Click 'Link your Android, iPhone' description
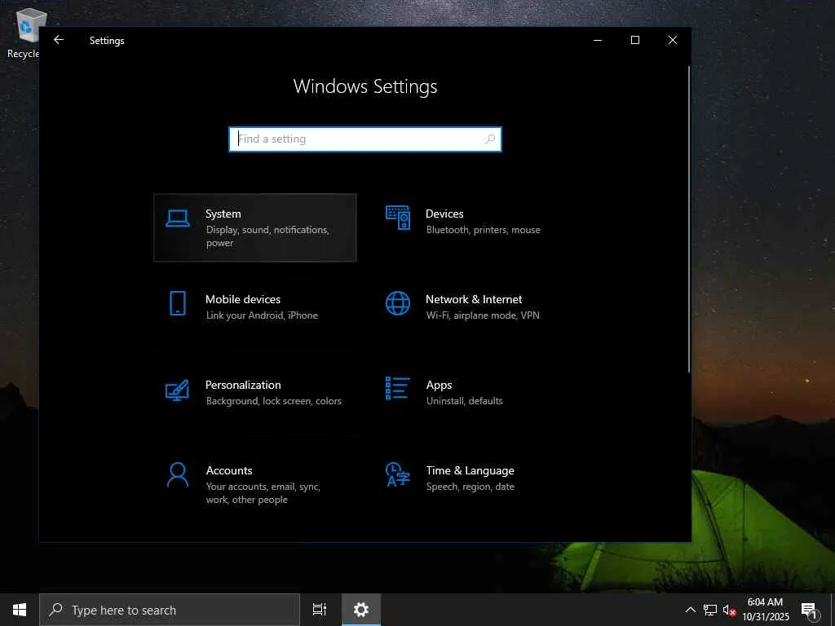The height and width of the screenshot is (626, 835). point(262,315)
